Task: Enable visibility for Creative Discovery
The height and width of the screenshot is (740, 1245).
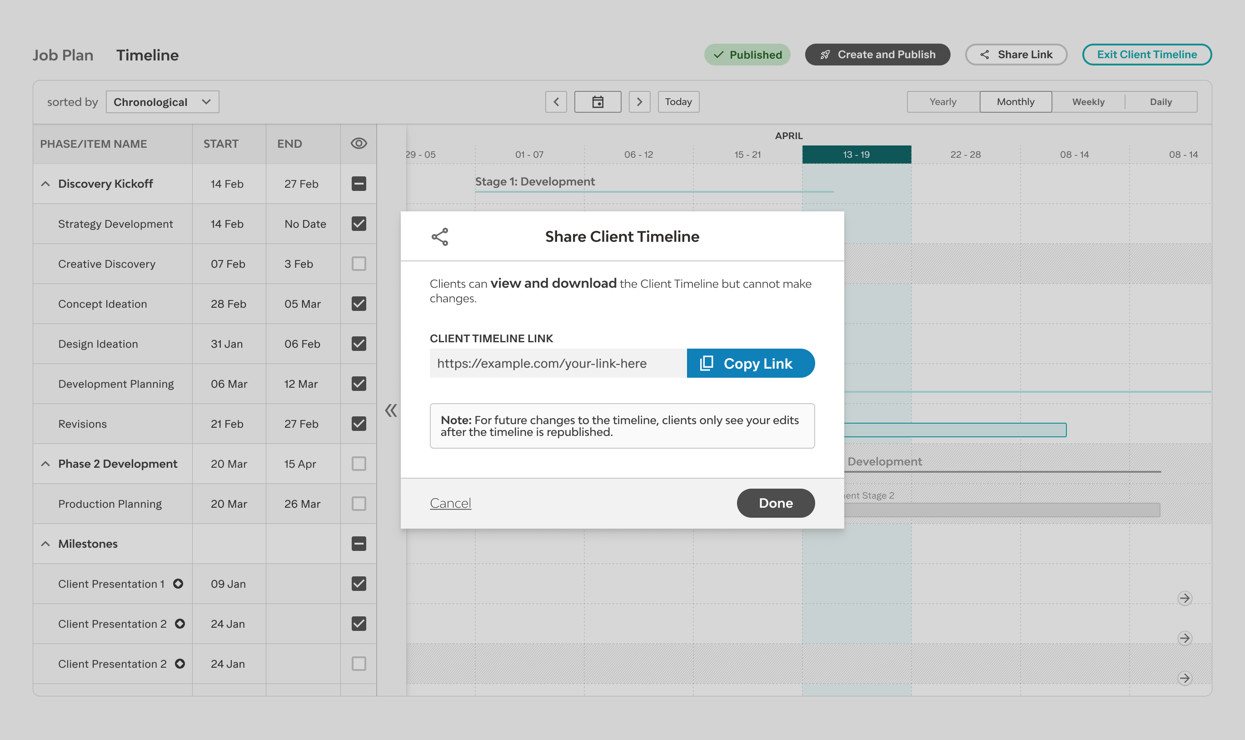Action: point(359,264)
